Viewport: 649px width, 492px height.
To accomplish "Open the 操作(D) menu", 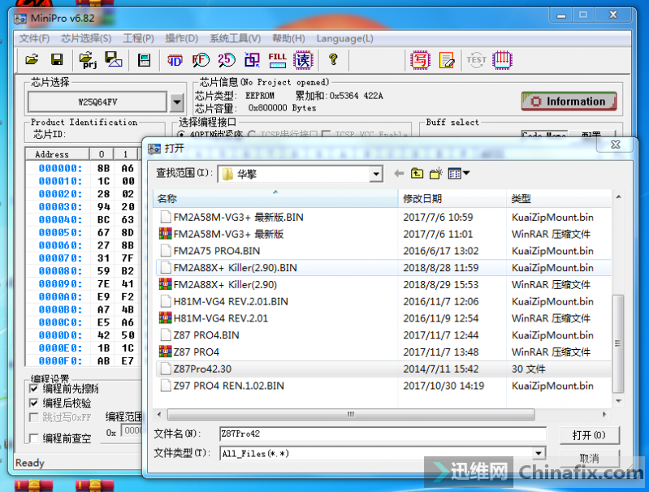I will click(182, 38).
